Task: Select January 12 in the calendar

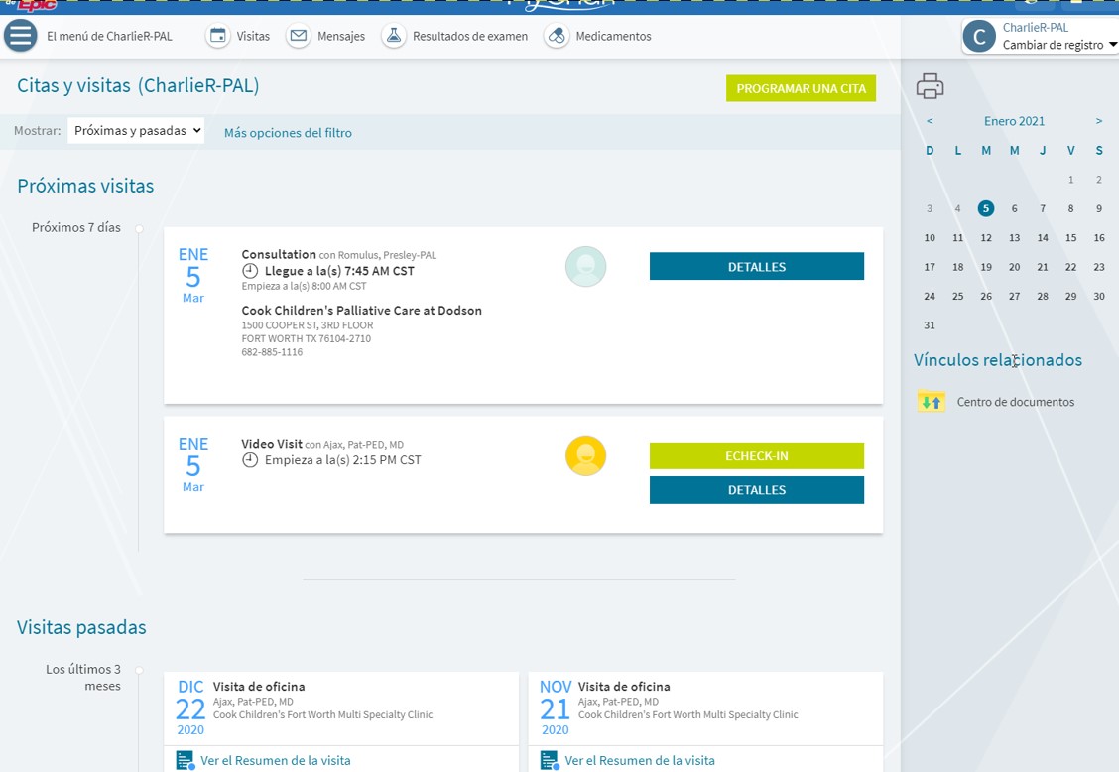Action: [985, 238]
